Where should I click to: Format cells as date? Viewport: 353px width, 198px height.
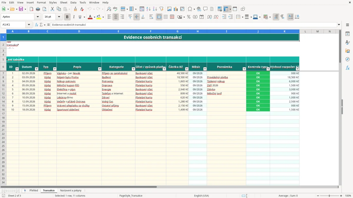point(202,17)
